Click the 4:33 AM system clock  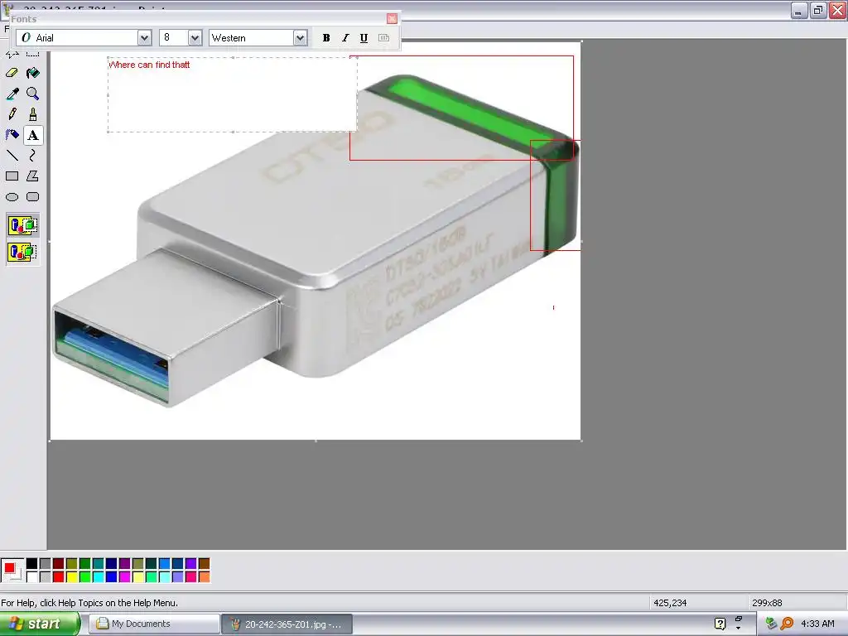817,624
